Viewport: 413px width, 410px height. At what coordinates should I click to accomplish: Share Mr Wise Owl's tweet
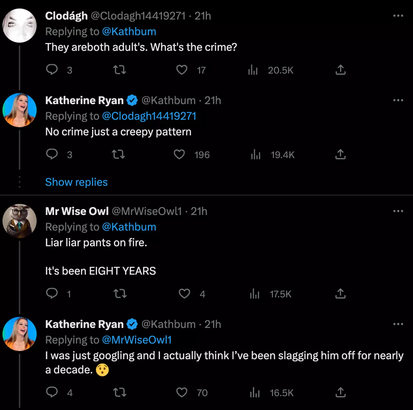point(340,294)
